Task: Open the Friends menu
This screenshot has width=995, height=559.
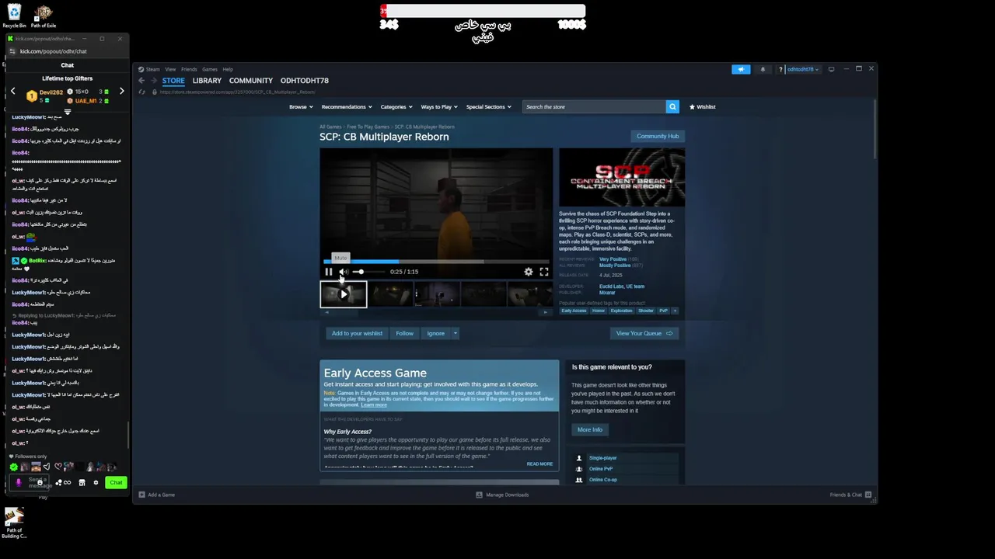Action: (189, 69)
